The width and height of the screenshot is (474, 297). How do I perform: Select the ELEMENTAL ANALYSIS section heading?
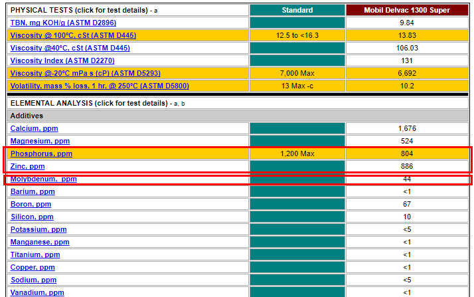tap(89, 103)
